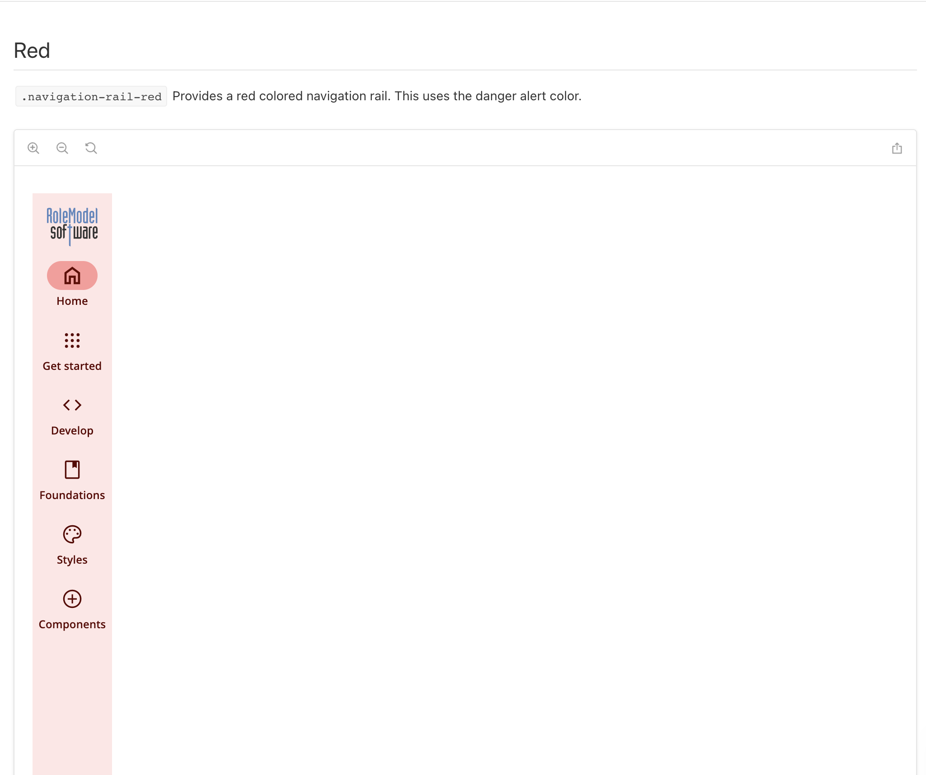Open the Styles text label

[x=72, y=560]
